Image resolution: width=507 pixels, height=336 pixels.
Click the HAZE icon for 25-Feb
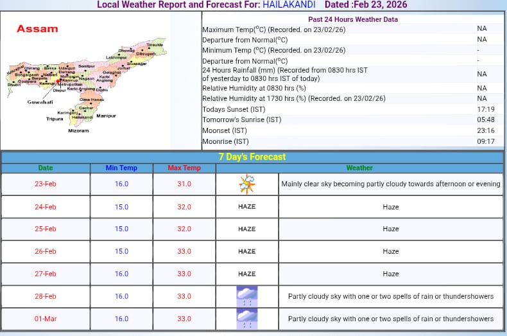coord(247,229)
